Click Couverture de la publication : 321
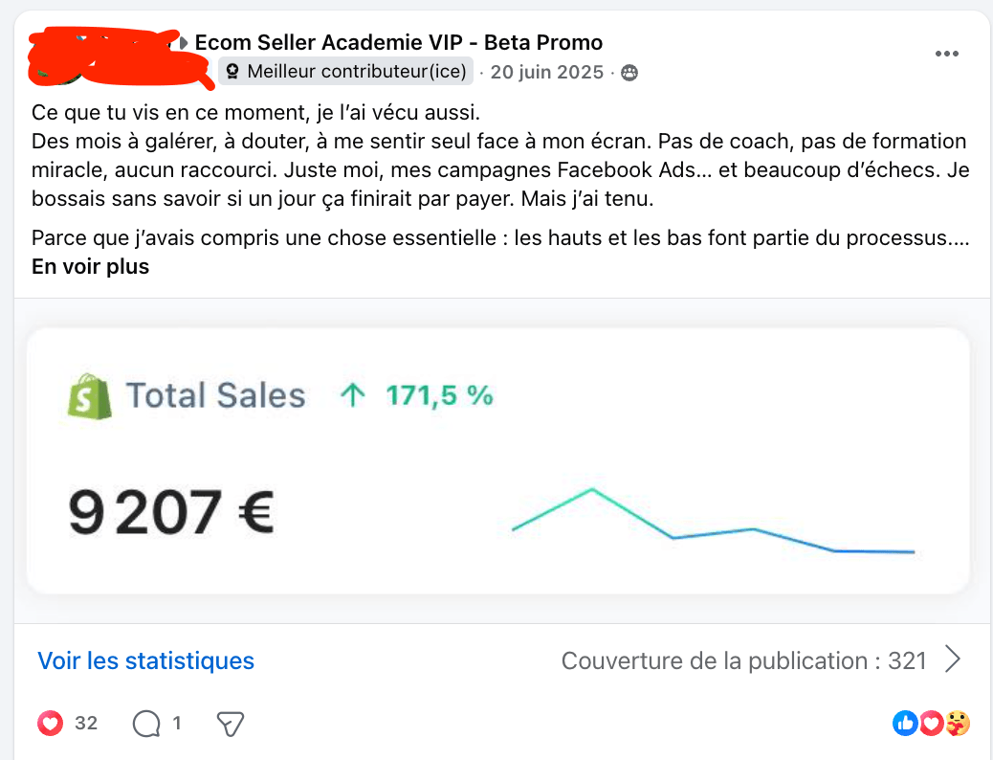 (743, 660)
